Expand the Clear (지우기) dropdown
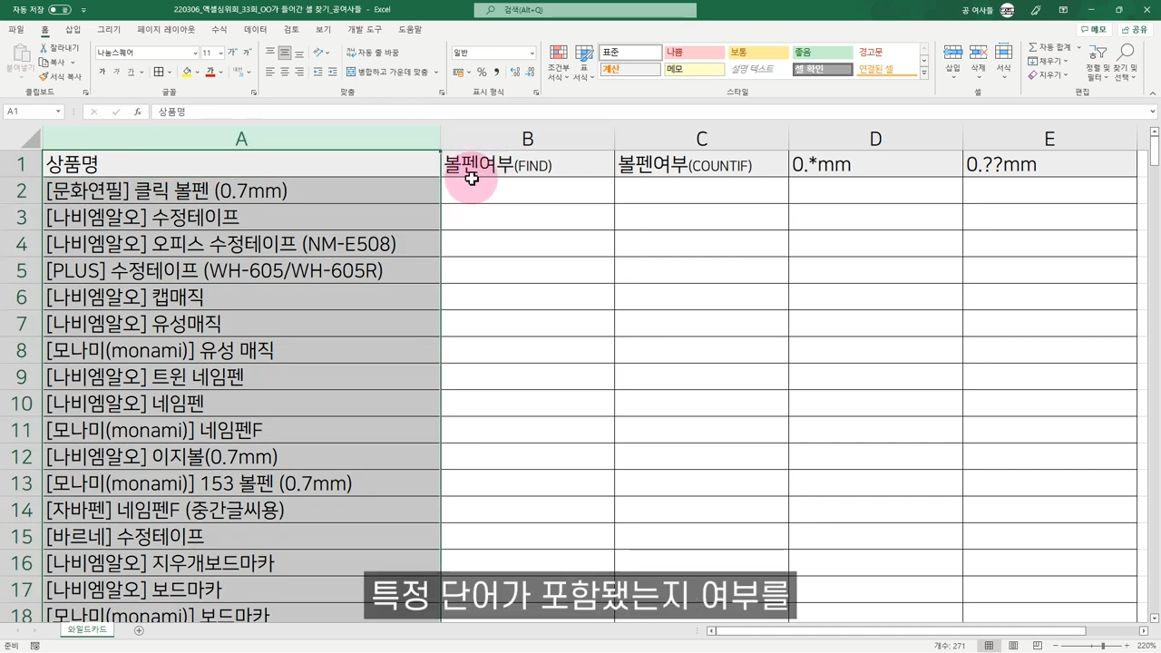Viewport: 1161px width, 653px height. (x=1067, y=75)
